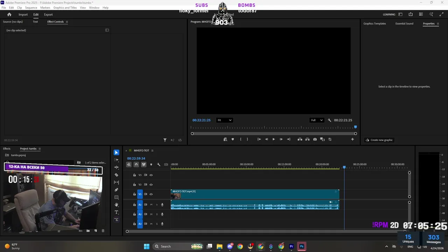The image size is (448, 252).
Task: Toggle V2 track output eye
Action: coord(151,184)
